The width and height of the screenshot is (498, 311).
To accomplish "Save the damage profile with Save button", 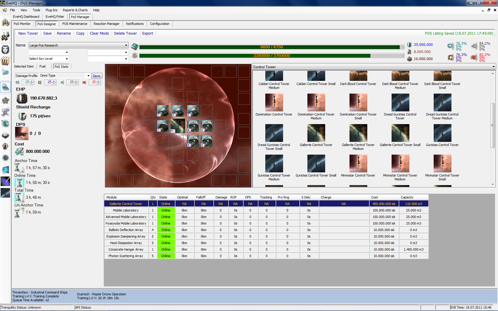I will (x=96, y=76).
